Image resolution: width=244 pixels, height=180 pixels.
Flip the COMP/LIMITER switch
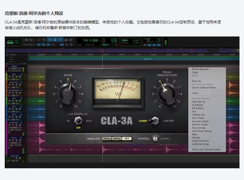[x=154, y=121]
